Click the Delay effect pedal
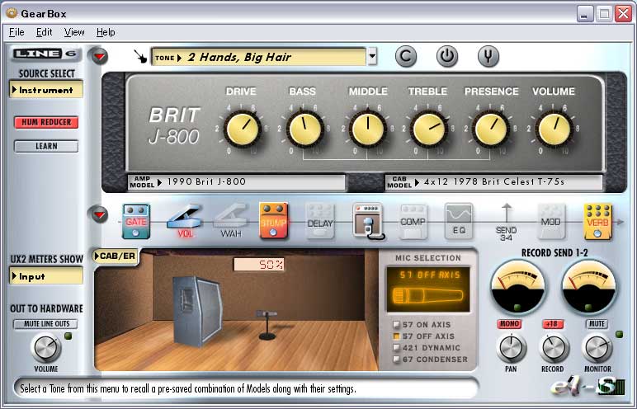 click(320, 220)
